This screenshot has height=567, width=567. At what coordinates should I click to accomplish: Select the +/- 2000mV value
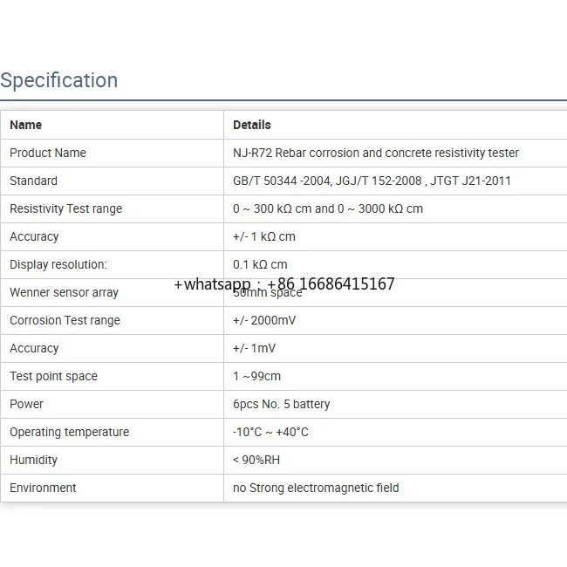pyautogui.click(x=264, y=320)
